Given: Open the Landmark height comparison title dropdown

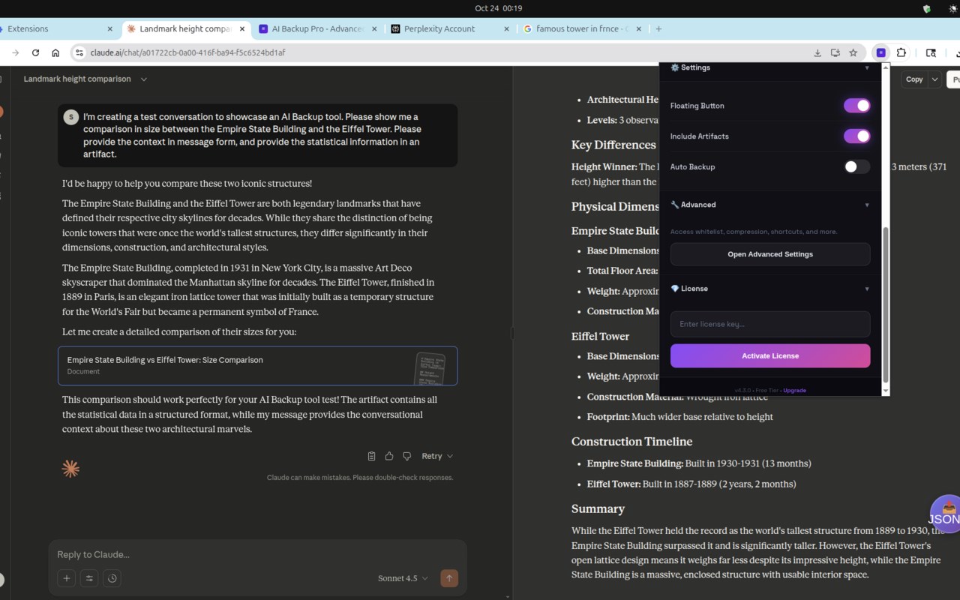Looking at the screenshot, I should click(x=144, y=79).
